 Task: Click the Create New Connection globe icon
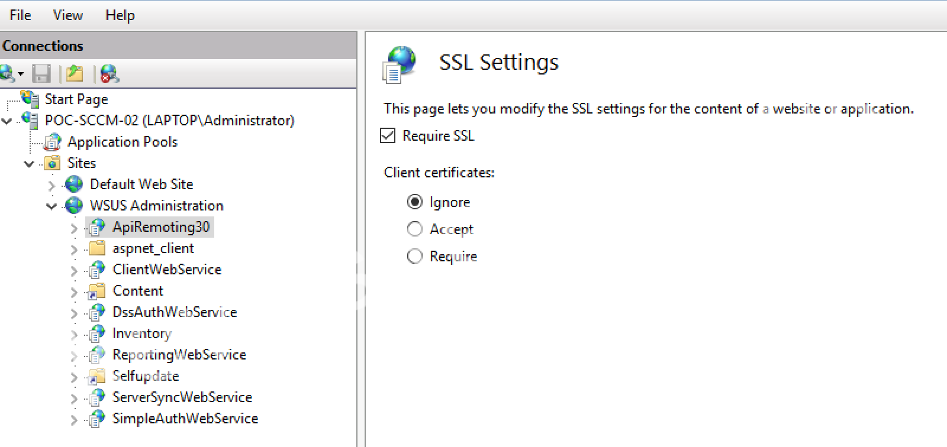click(7, 74)
